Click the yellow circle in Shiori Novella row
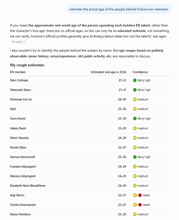This screenshot has height=220, width=179. pos(135,138)
